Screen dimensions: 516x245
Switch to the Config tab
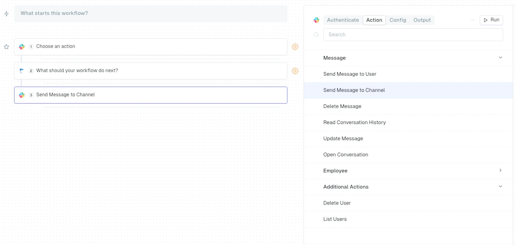click(398, 20)
